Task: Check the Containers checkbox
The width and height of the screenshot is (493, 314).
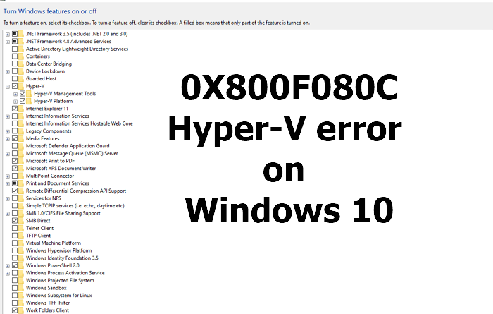Action: 15,56
